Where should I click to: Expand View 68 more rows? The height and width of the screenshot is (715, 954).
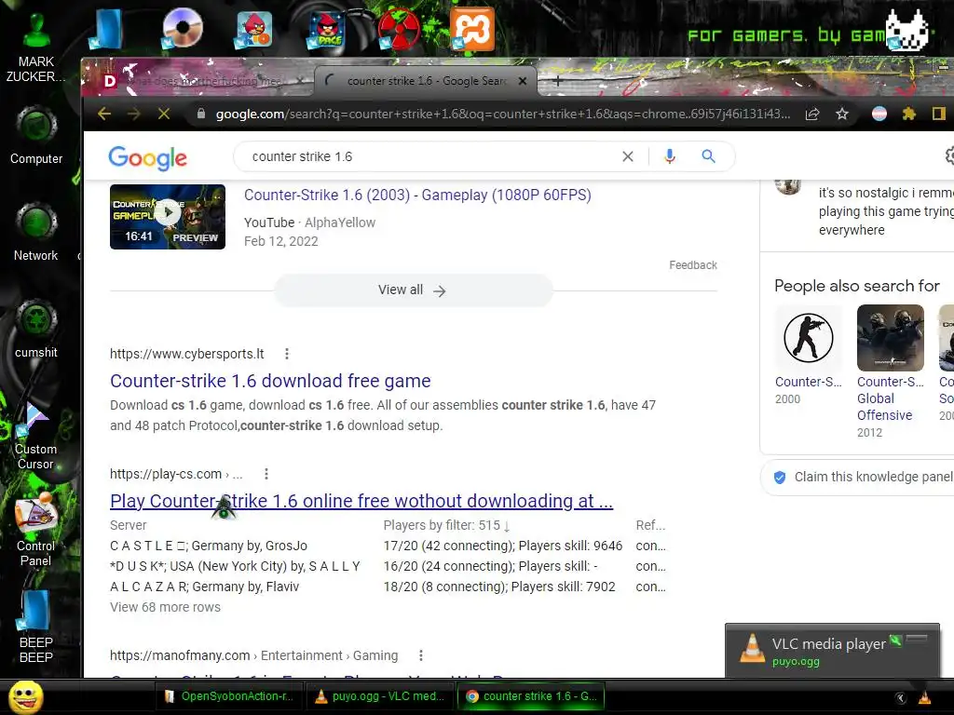point(165,607)
